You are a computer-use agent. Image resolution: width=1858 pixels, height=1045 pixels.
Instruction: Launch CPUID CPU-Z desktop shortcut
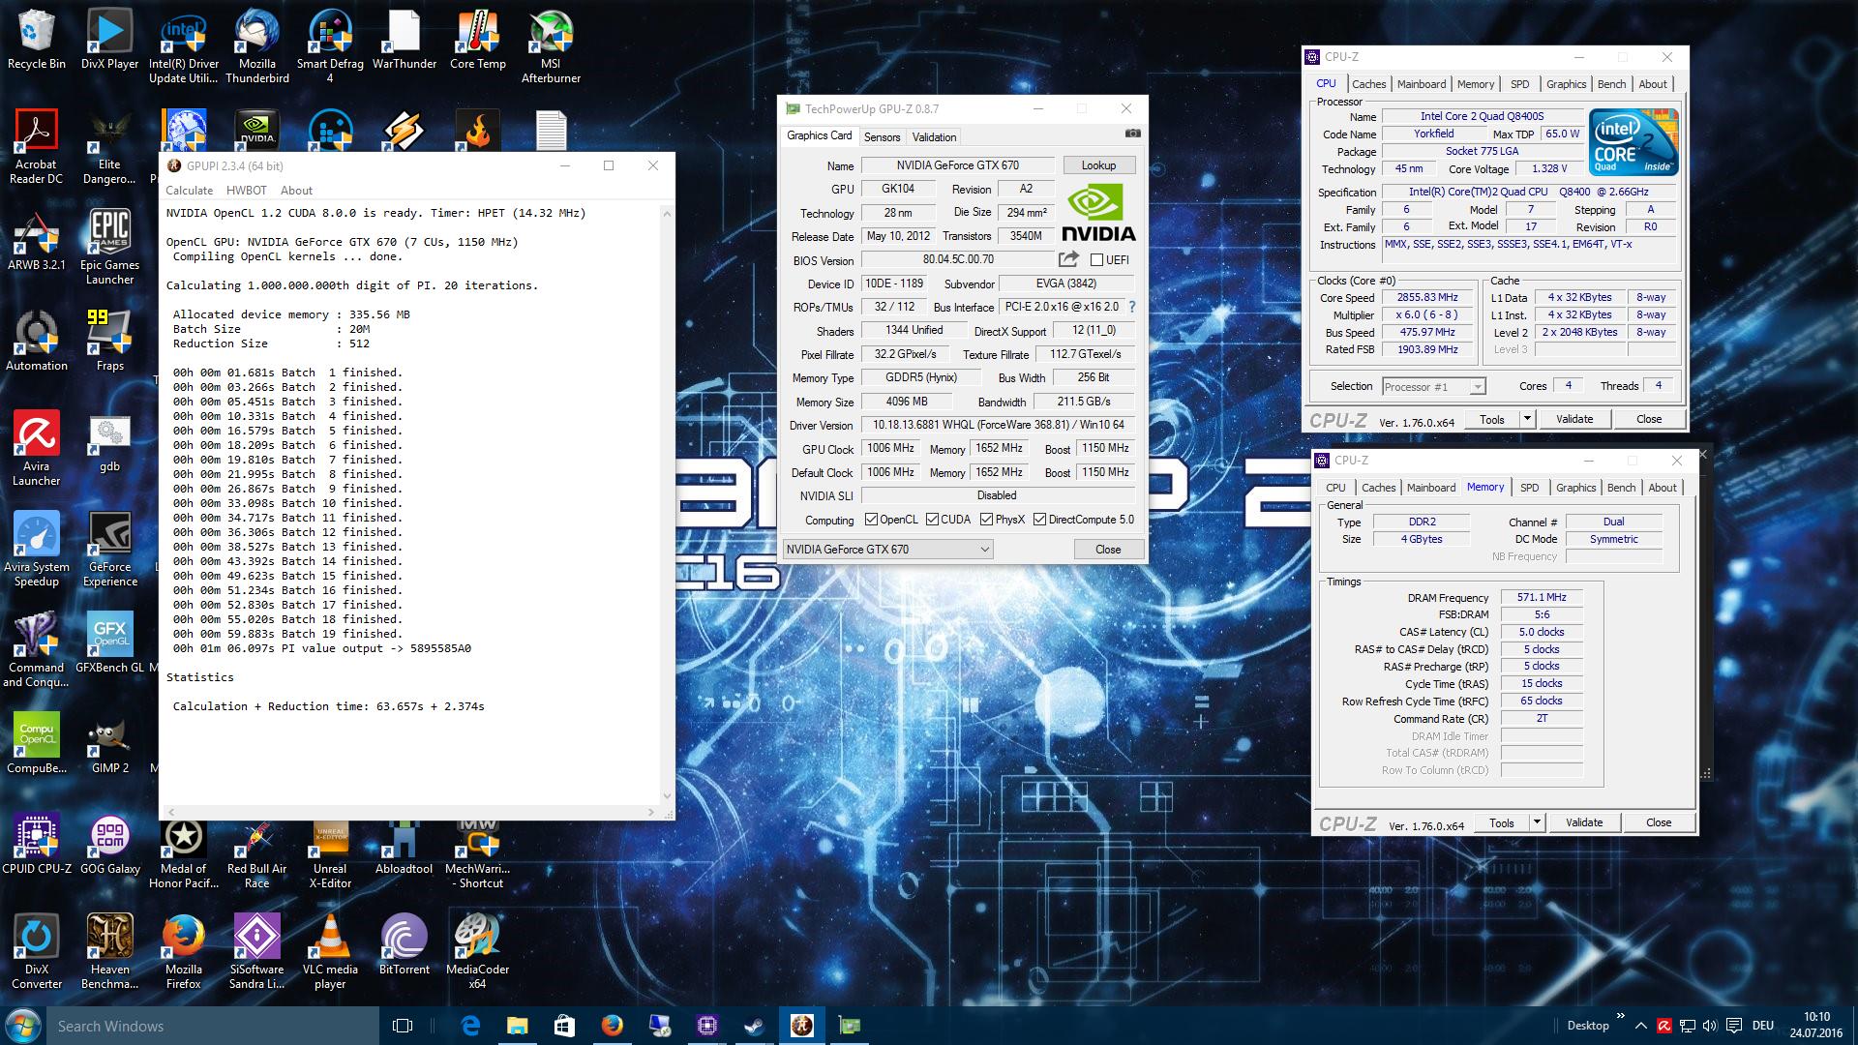pos(37,845)
